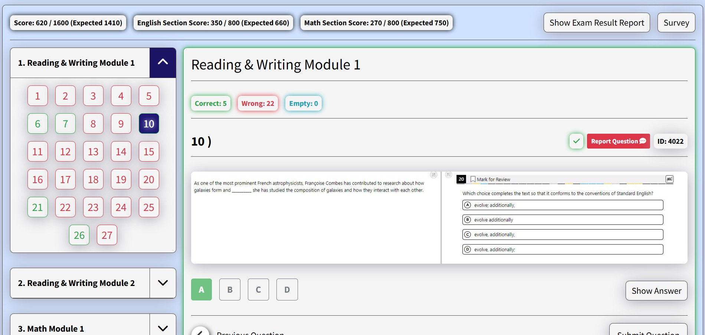Screen dimensions: 705x335
Task: Go to question 21 in navigator
Action: 37,207
